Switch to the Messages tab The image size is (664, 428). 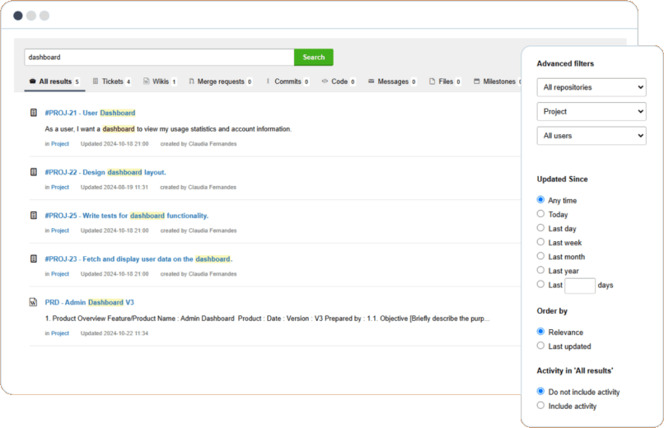[x=393, y=81]
